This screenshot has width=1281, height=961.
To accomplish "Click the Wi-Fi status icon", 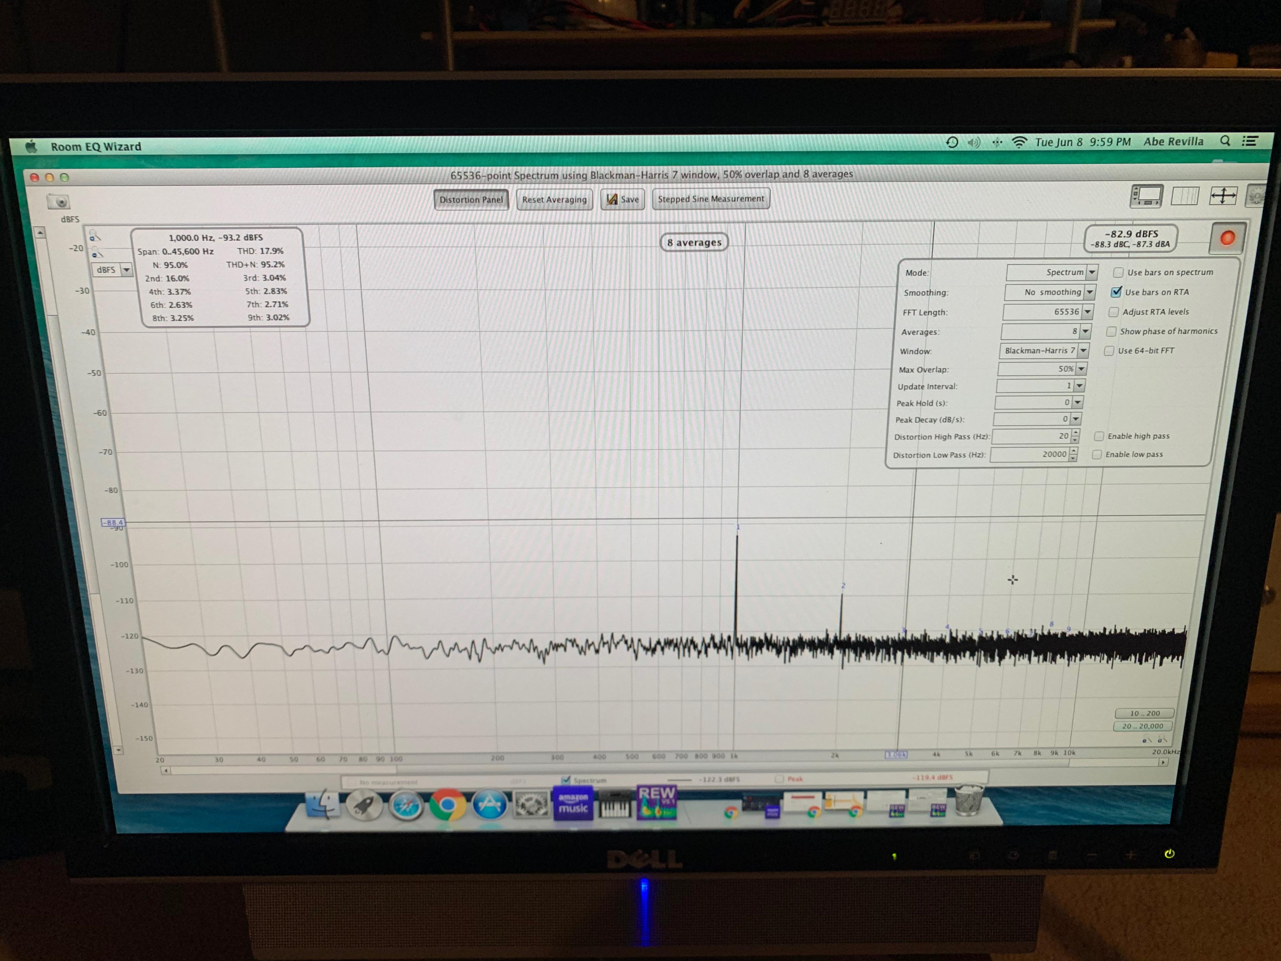I will pyautogui.click(x=1019, y=142).
